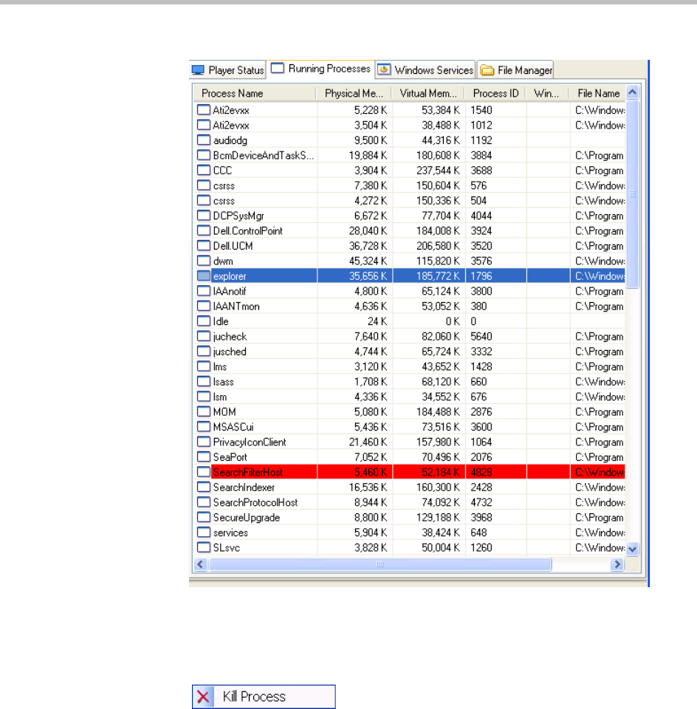Click the vertical scrollbar down arrow
697x709 pixels.
[632, 549]
